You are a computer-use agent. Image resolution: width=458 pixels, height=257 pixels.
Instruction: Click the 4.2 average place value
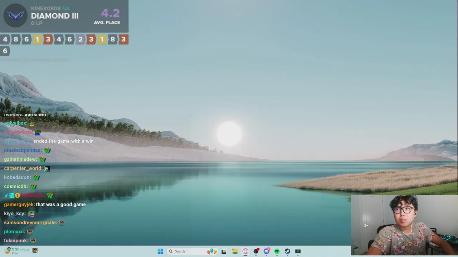coord(110,13)
